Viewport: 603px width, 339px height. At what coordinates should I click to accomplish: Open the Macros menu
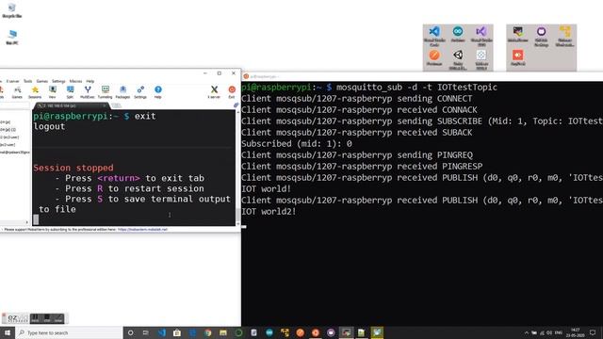point(75,81)
